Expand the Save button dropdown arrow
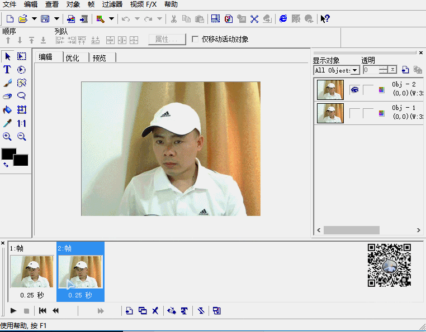426x332 pixels. point(56,19)
